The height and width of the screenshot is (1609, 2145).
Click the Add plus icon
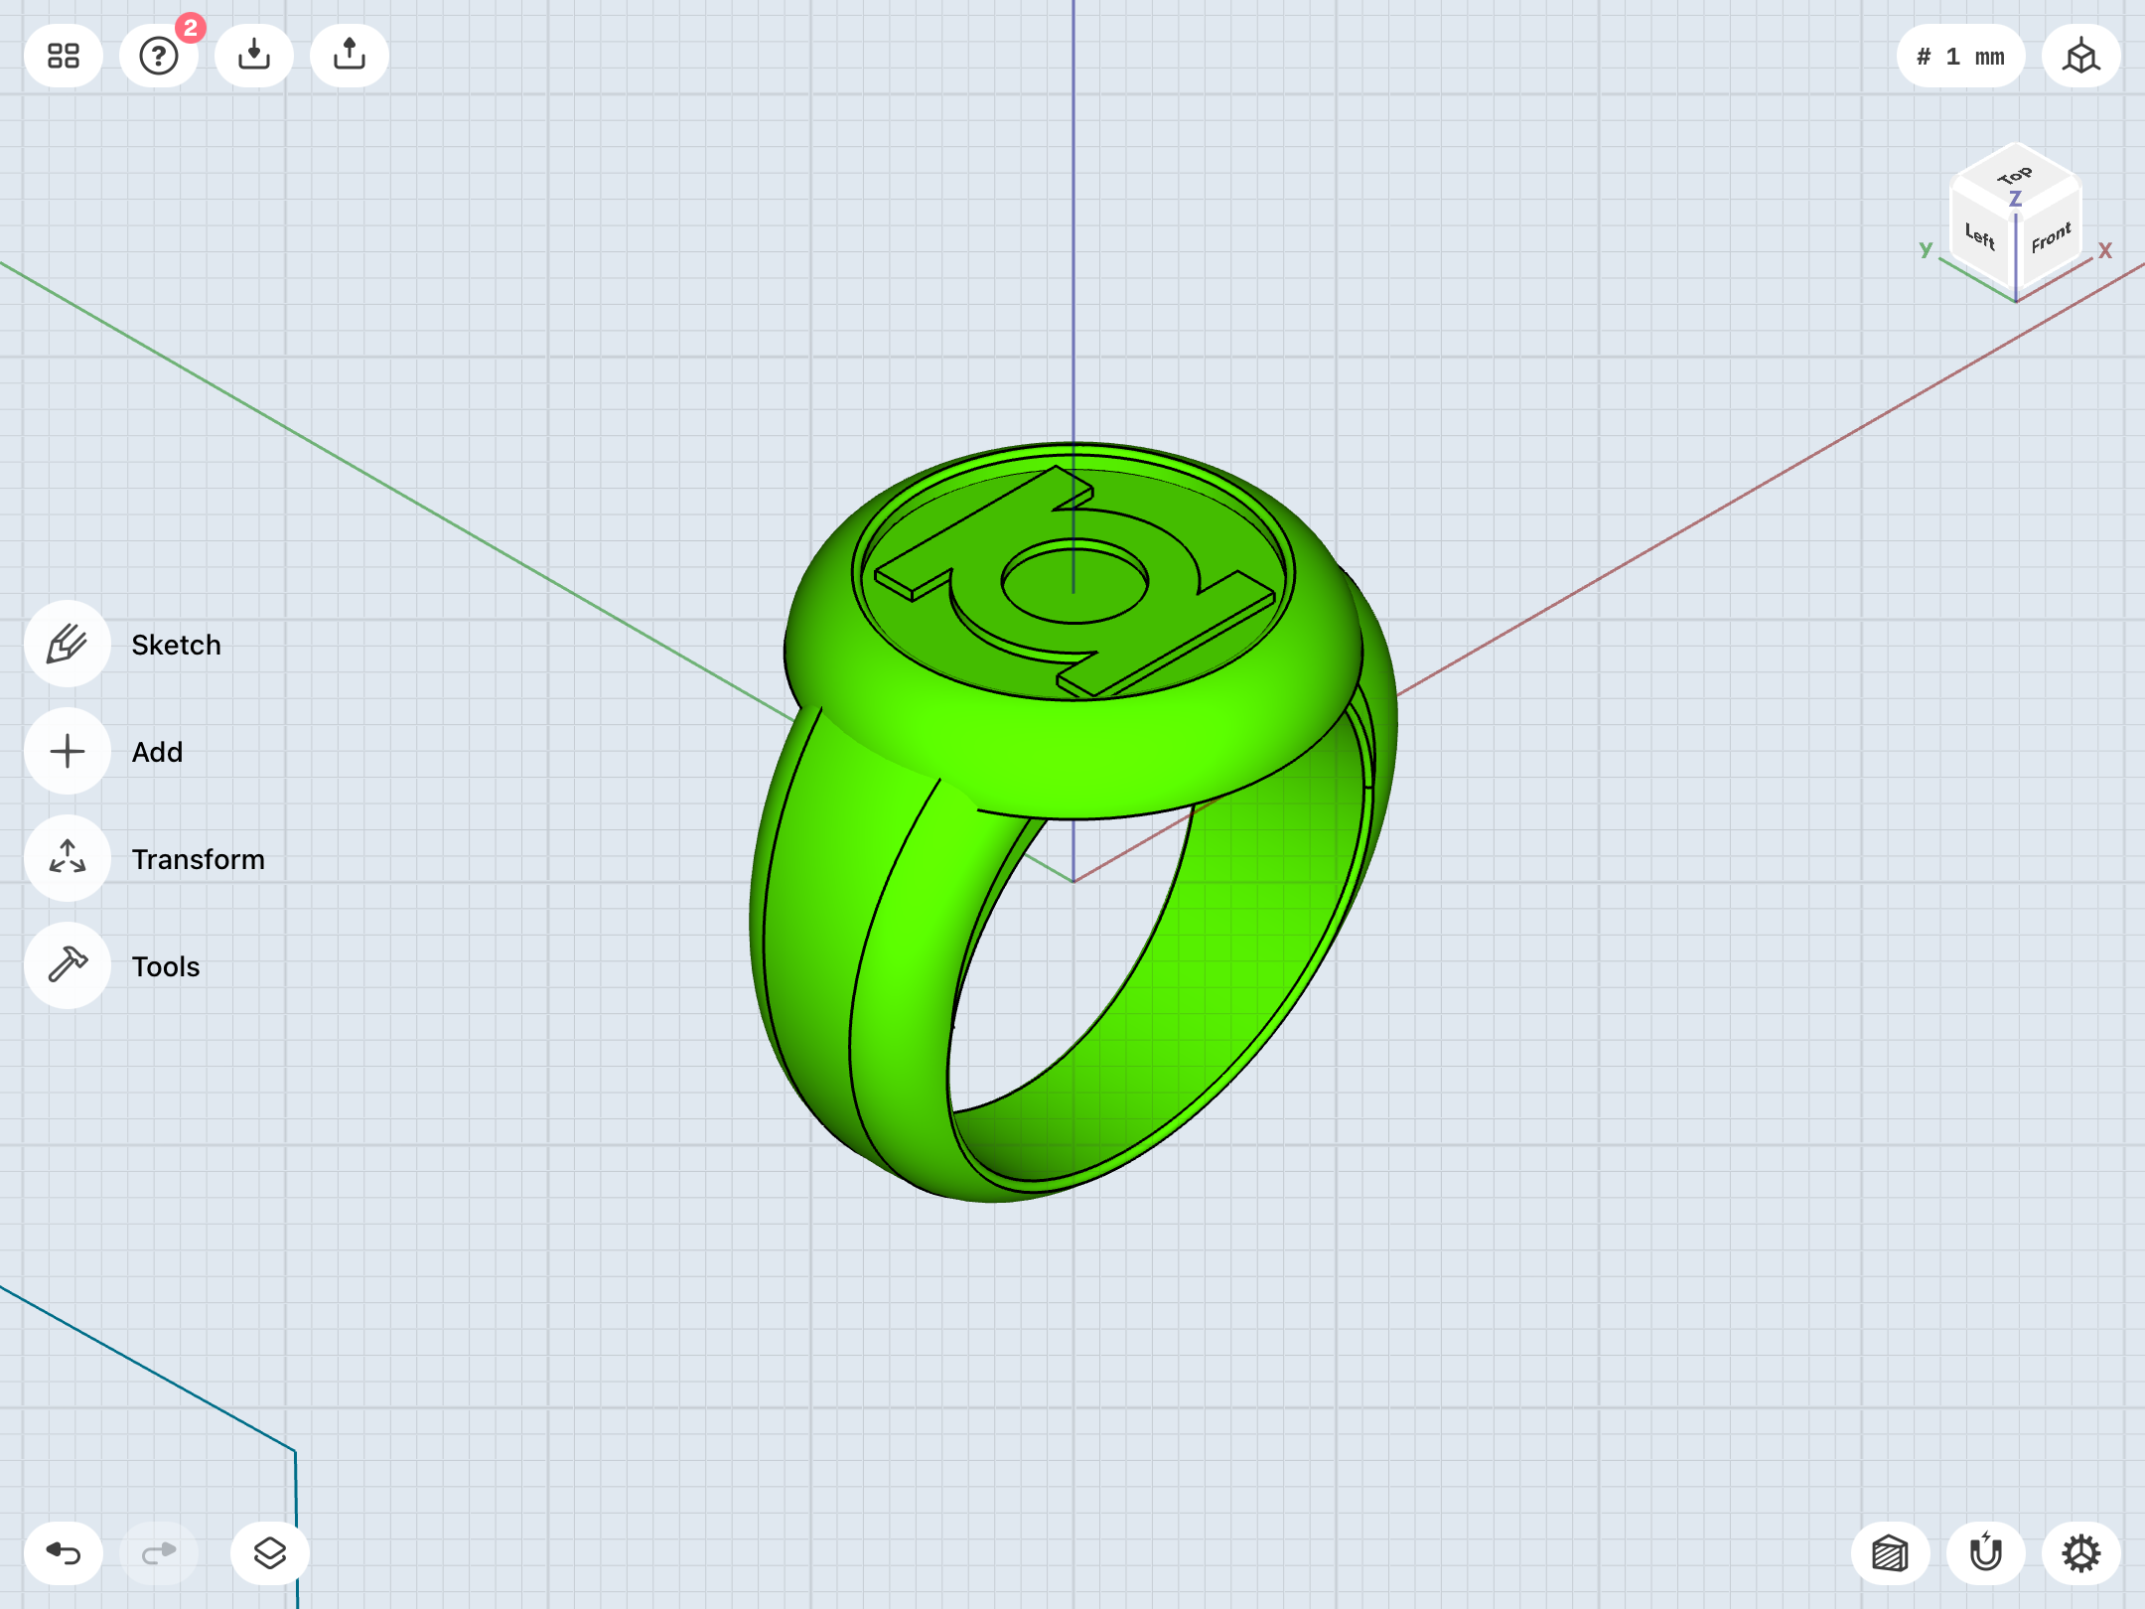coord(68,752)
